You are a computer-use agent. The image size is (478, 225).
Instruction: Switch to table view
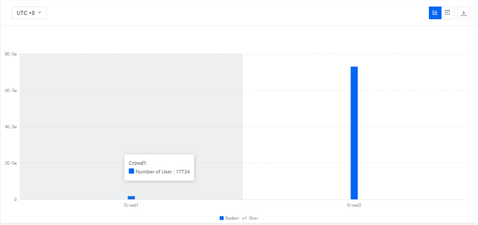(447, 13)
